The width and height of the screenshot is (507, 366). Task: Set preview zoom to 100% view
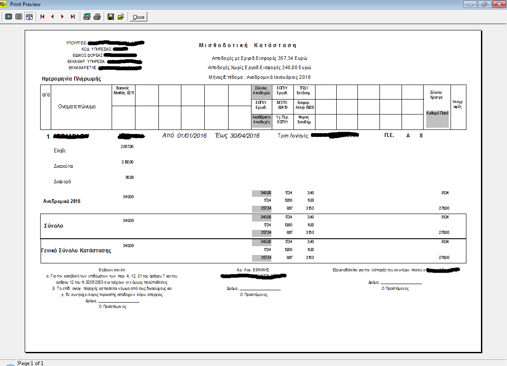(x=19, y=17)
